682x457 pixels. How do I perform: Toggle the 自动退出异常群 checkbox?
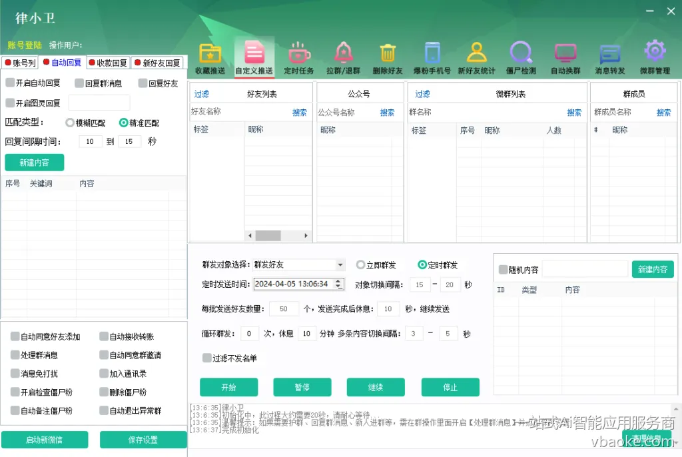[x=103, y=410]
